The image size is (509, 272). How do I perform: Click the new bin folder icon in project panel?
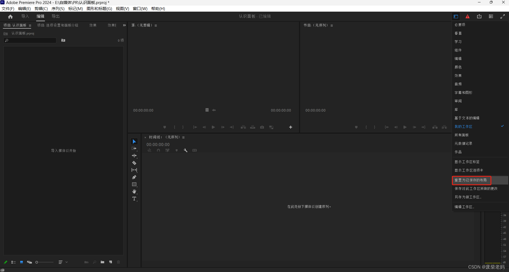point(102,262)
